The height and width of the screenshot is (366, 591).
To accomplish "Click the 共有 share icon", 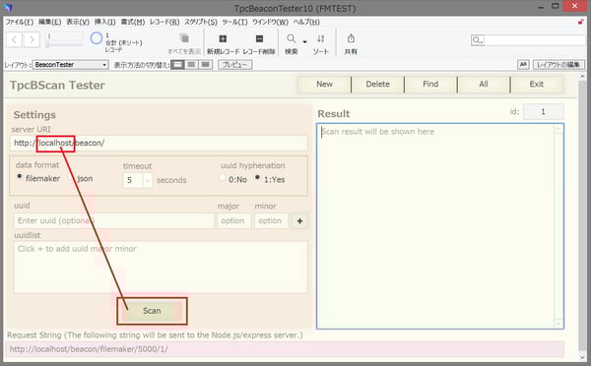I will pos(351,38).
